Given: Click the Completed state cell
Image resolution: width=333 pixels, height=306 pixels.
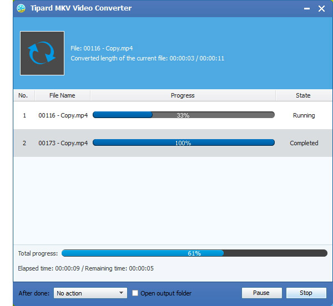Looking at the screenshot, I should (x=304, y=143).
